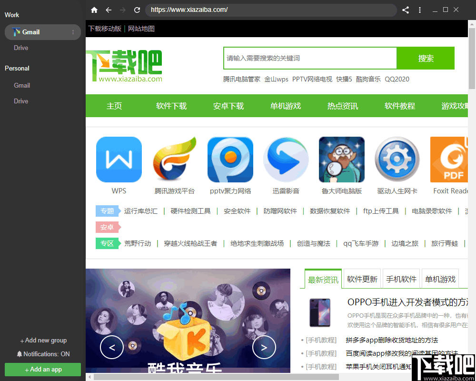
Task: Navigate forward with the right arrow
Action: point(123,10)
